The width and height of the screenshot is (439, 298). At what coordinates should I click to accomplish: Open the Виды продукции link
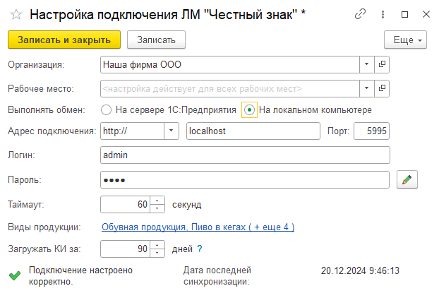coord(198,227)
